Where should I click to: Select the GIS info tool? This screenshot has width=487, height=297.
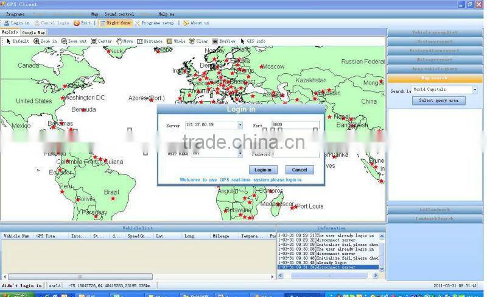[253, 41]
